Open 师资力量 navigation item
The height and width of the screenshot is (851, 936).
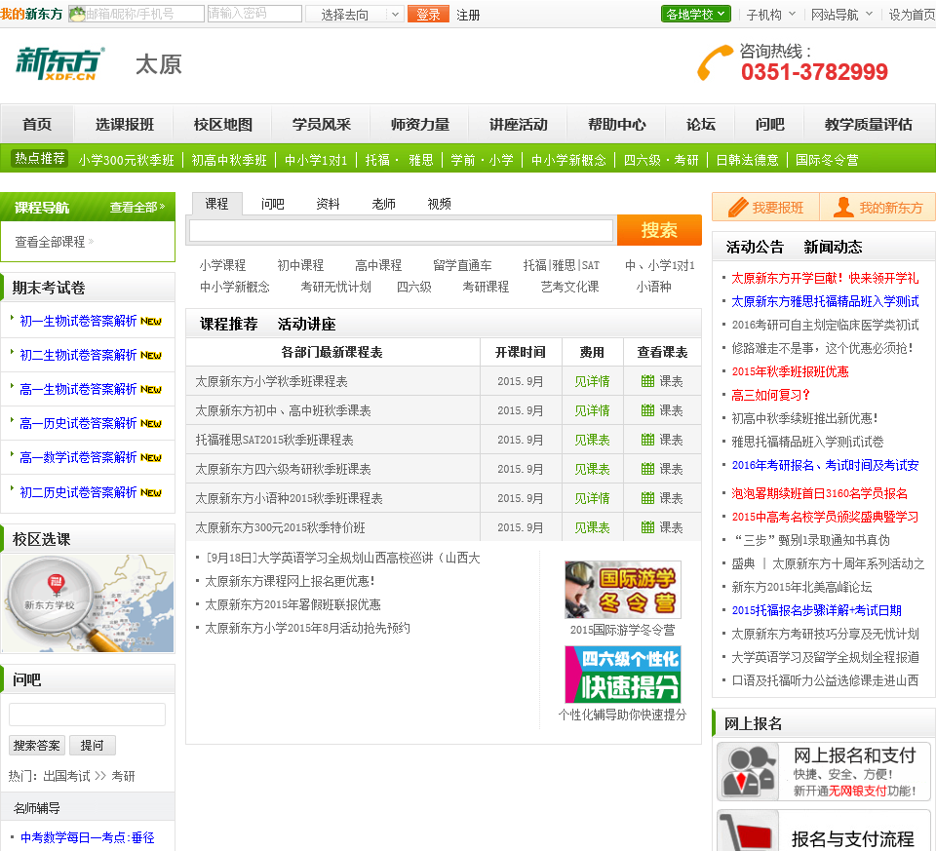pyautogui.click(x=419, y=124)
